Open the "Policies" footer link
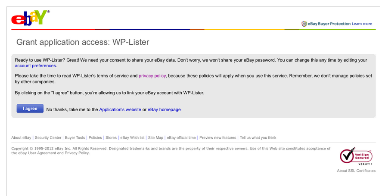385x196 pixels. coord(95,138)
